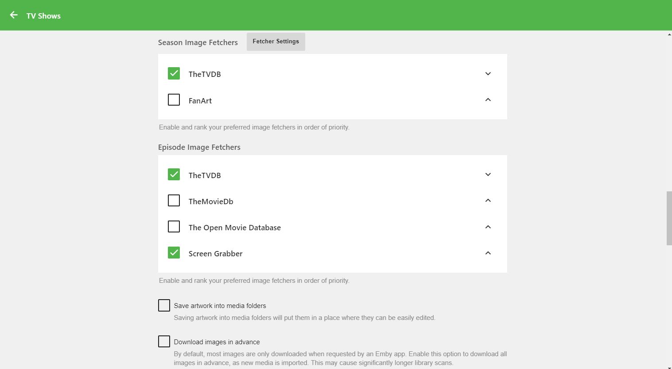Move TheMovieDb fetcher up
This screenshot has width=672, height=369.
click(x=488, y=201)
